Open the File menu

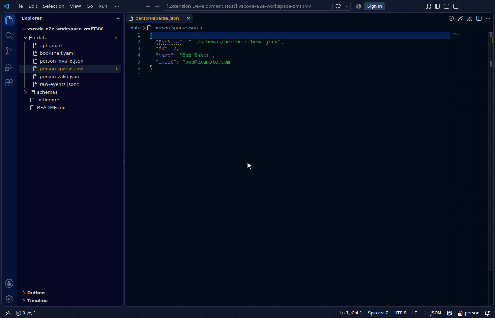19,6
